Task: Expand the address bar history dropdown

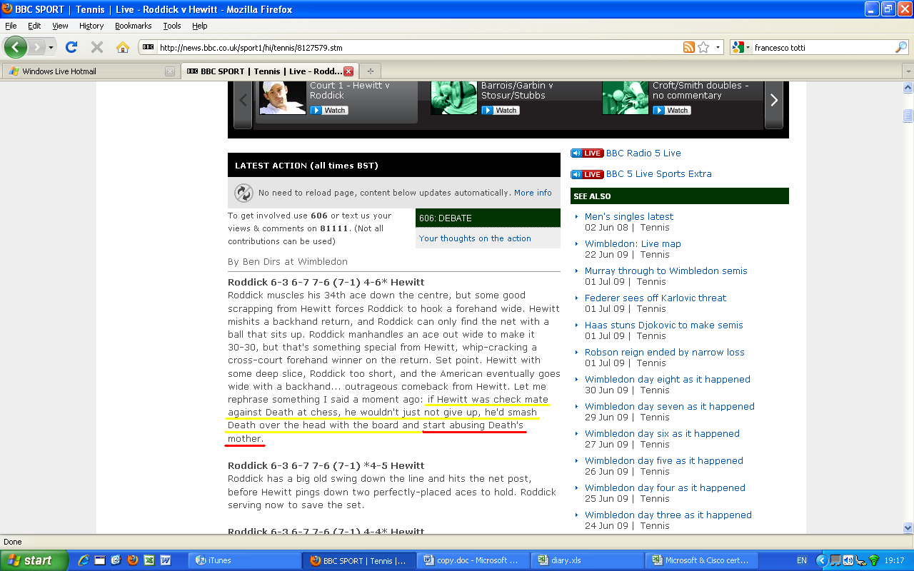Action: (x=718, y=48)
